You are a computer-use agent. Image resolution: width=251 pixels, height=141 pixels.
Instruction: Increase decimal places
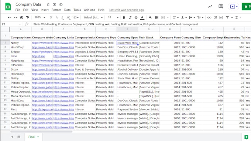[x=69, y=17]
